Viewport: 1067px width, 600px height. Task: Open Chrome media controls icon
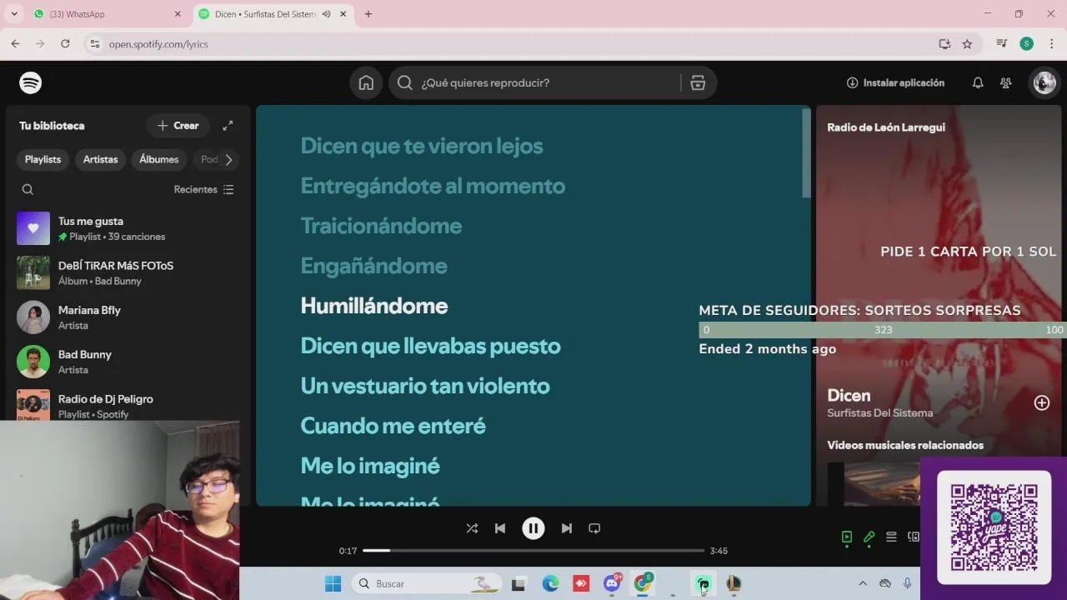point(1002,44)
